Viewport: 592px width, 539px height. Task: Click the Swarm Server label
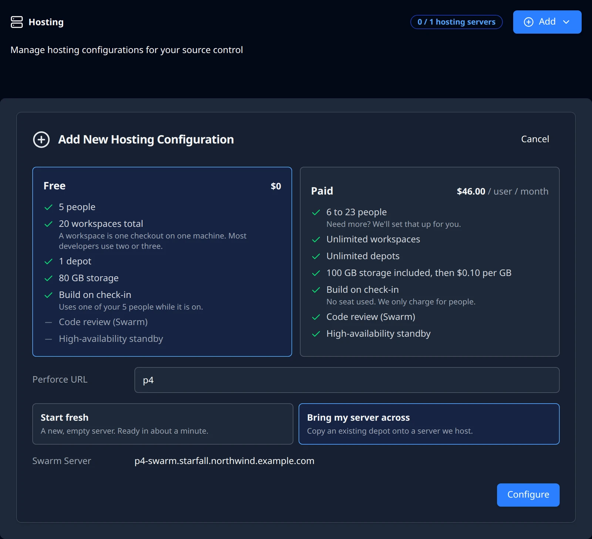tap(61, 461)
